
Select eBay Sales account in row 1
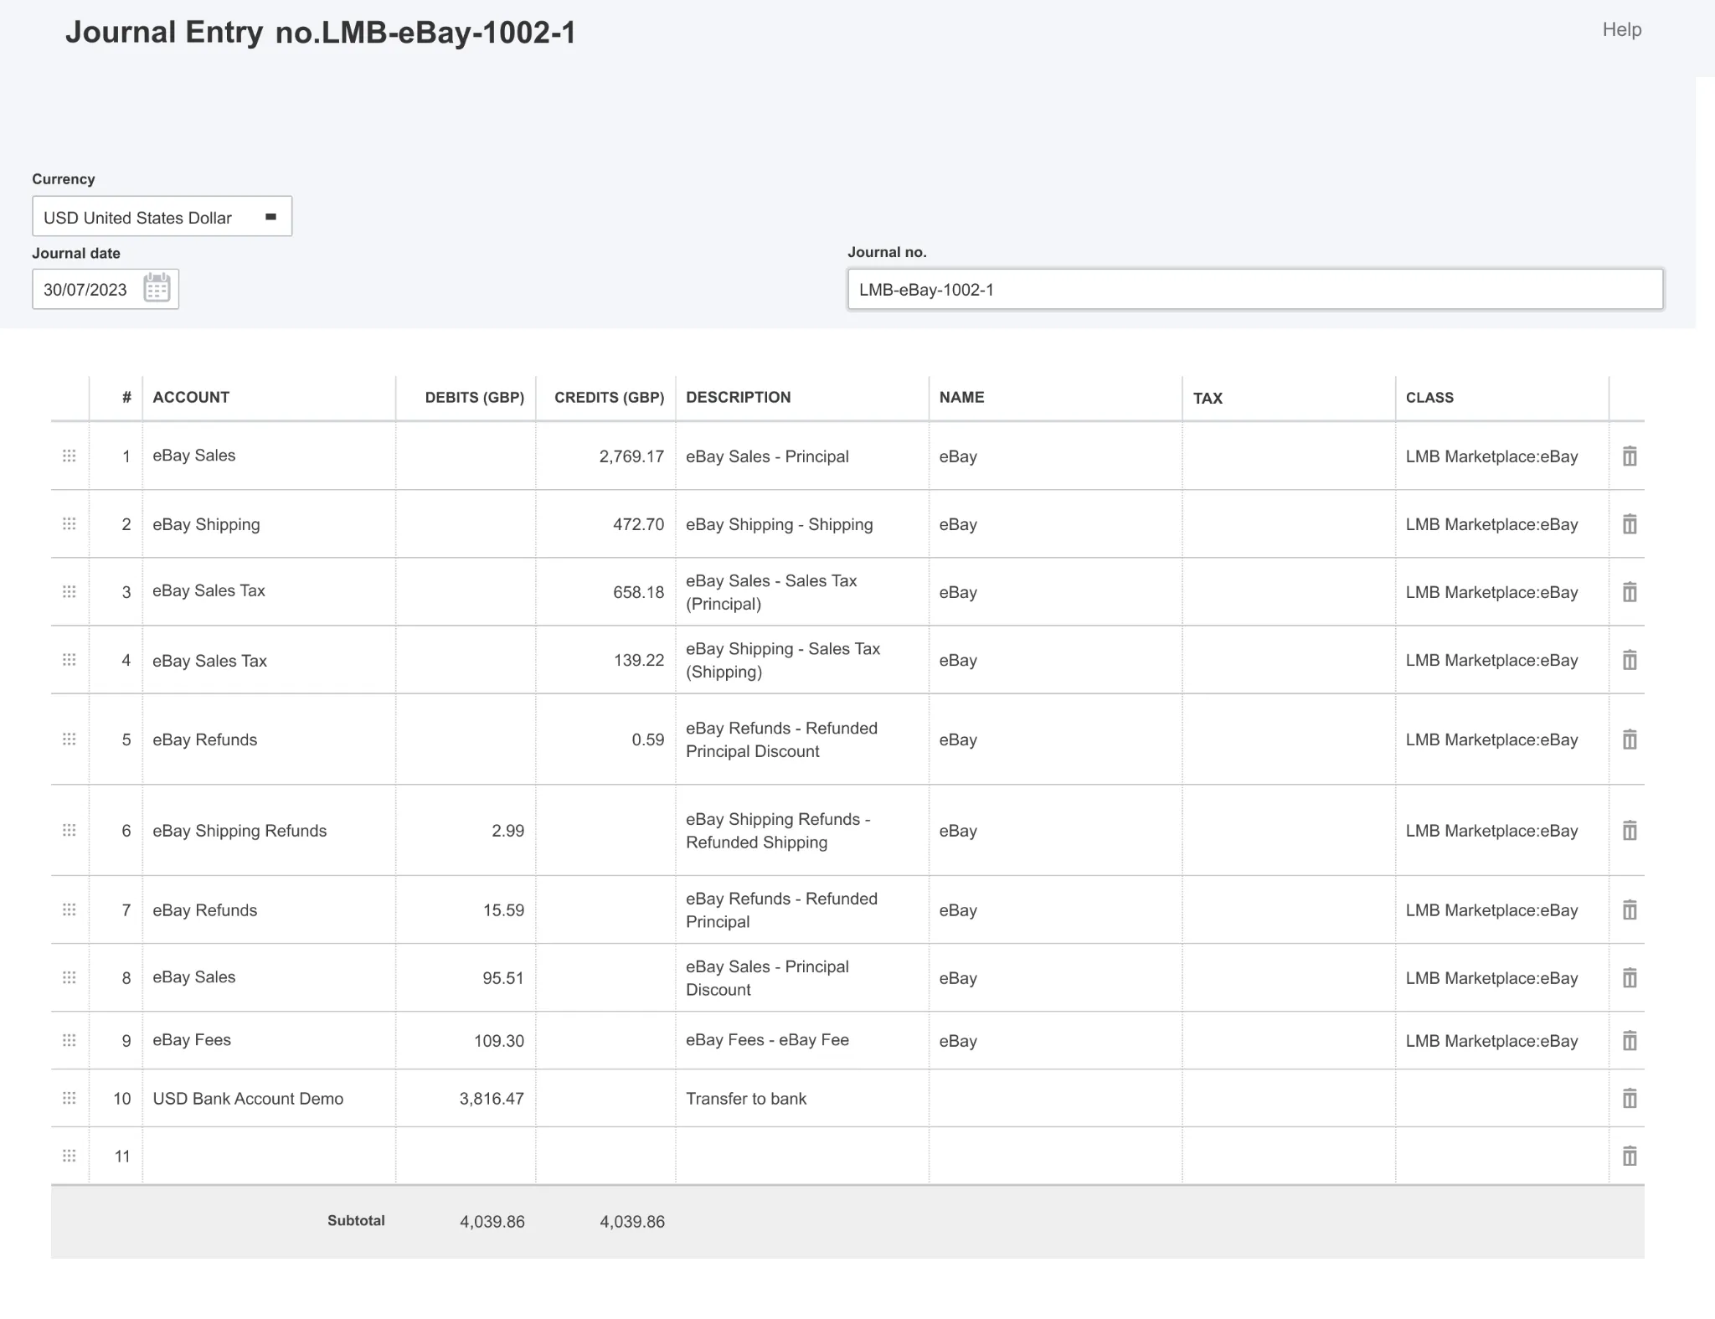tap(269, 456)
